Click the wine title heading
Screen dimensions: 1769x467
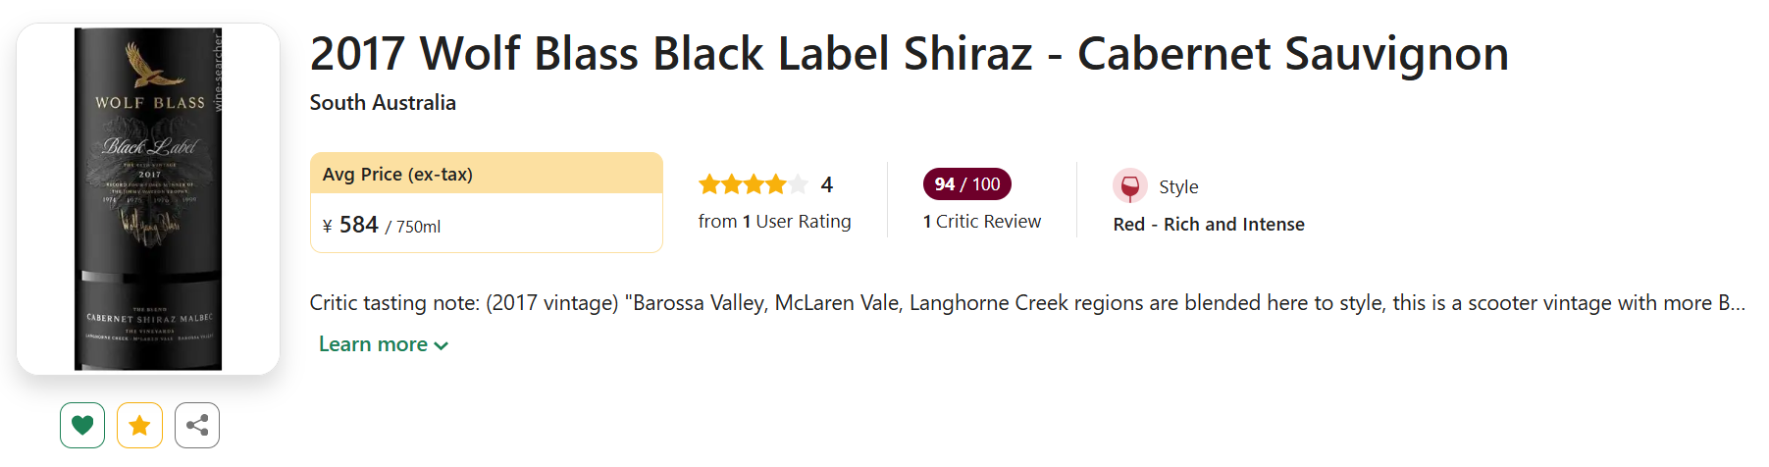click(909, 54)
